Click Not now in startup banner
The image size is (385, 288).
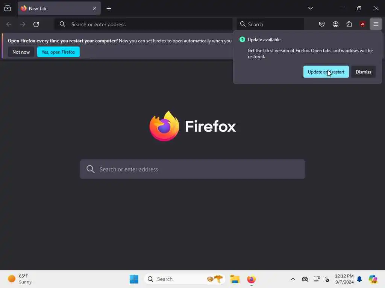click(21, 52)
